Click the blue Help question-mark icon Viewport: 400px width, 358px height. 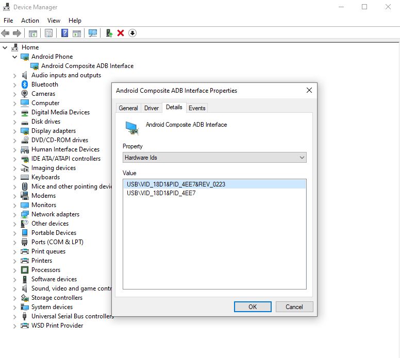click(x=64, y=33)
